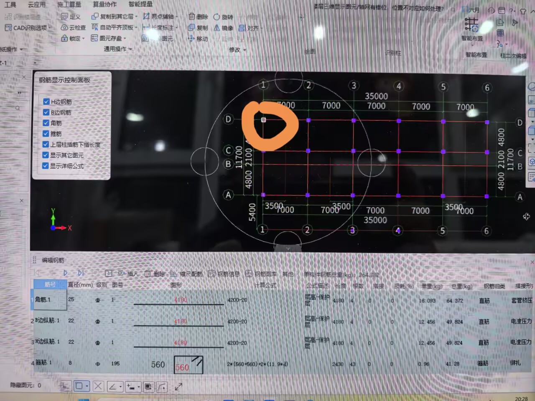Open 钢筋图库 rebar library
535x401 pixels.
(261, 274)
